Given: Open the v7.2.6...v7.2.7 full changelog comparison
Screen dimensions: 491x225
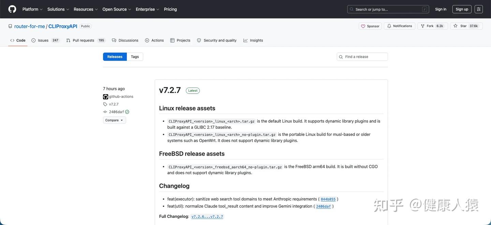Looking at the screenshot, I should pyautogui.click(x=207, y=217).
